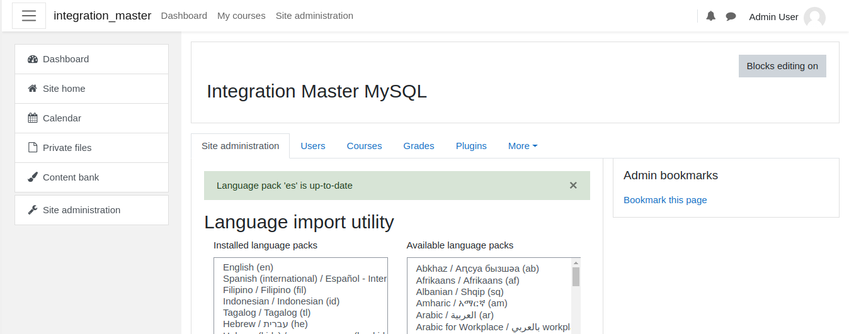Open Site home in the side drawer
849x334 pixels.
pyautogui.click(x=91, y=89)
